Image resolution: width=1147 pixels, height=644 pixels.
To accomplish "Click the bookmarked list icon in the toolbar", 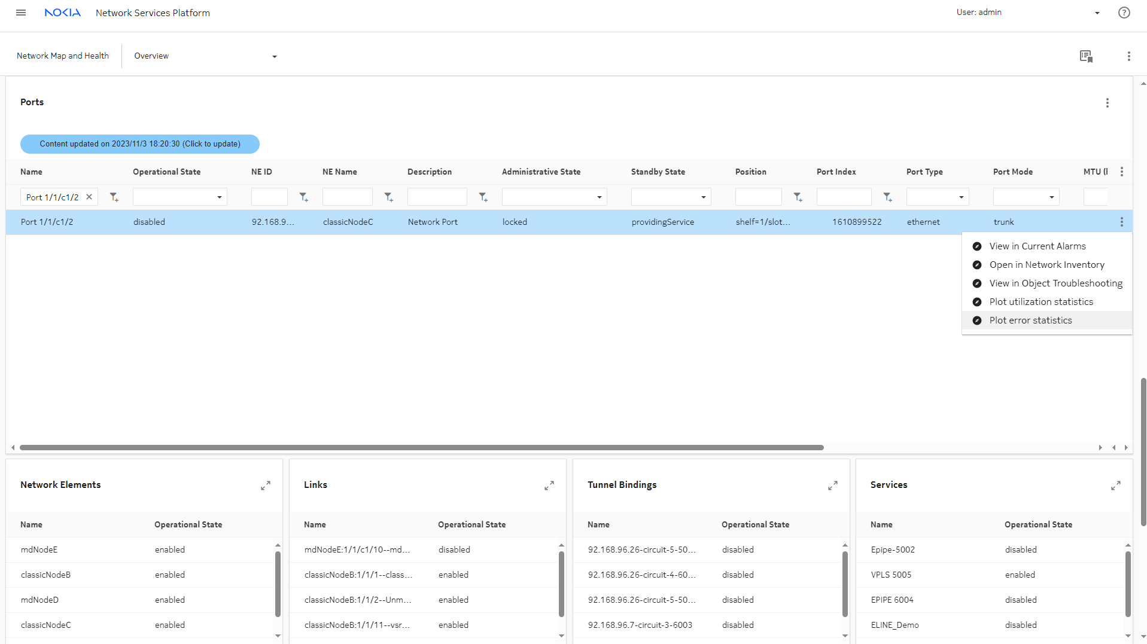I will click(x=1086, y=56).
